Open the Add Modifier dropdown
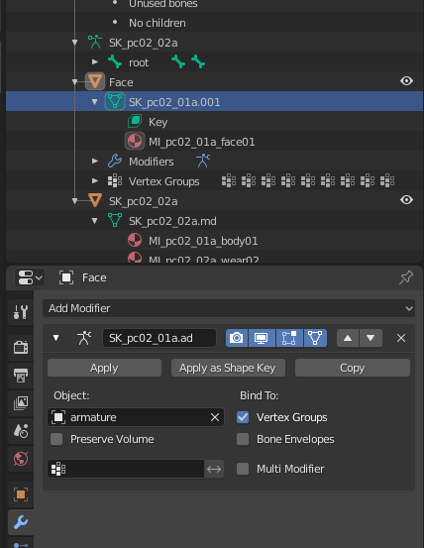 pos(229,308)
